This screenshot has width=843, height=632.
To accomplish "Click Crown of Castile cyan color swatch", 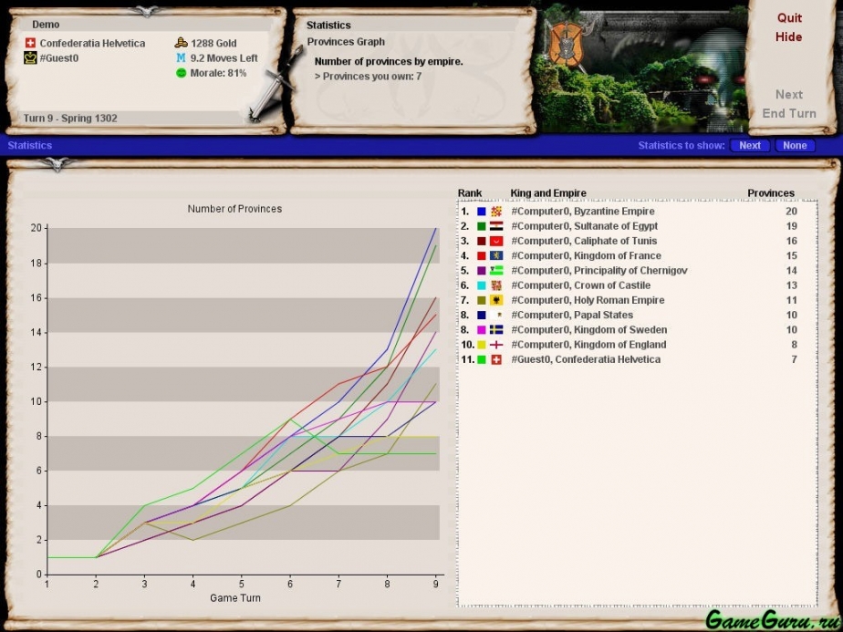I will coord(481,285).
